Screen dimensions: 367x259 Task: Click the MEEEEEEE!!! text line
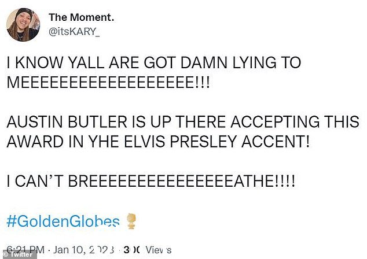coord(108,82)
